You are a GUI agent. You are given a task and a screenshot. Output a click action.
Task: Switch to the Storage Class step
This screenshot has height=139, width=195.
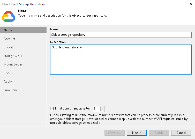[x=13, y=56]
